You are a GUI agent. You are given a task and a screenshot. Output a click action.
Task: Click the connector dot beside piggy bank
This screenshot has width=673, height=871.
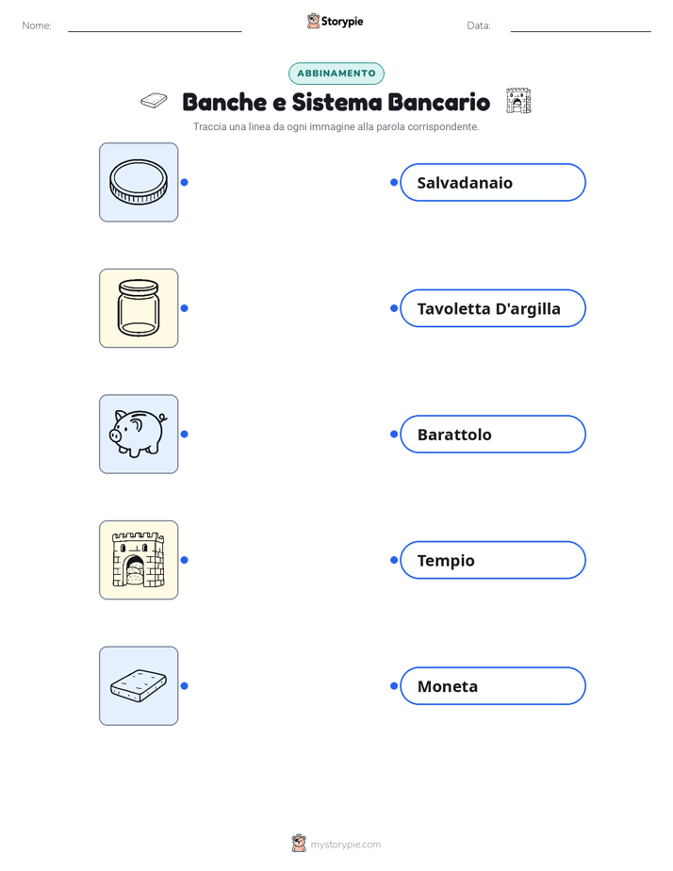coord(185,434)
